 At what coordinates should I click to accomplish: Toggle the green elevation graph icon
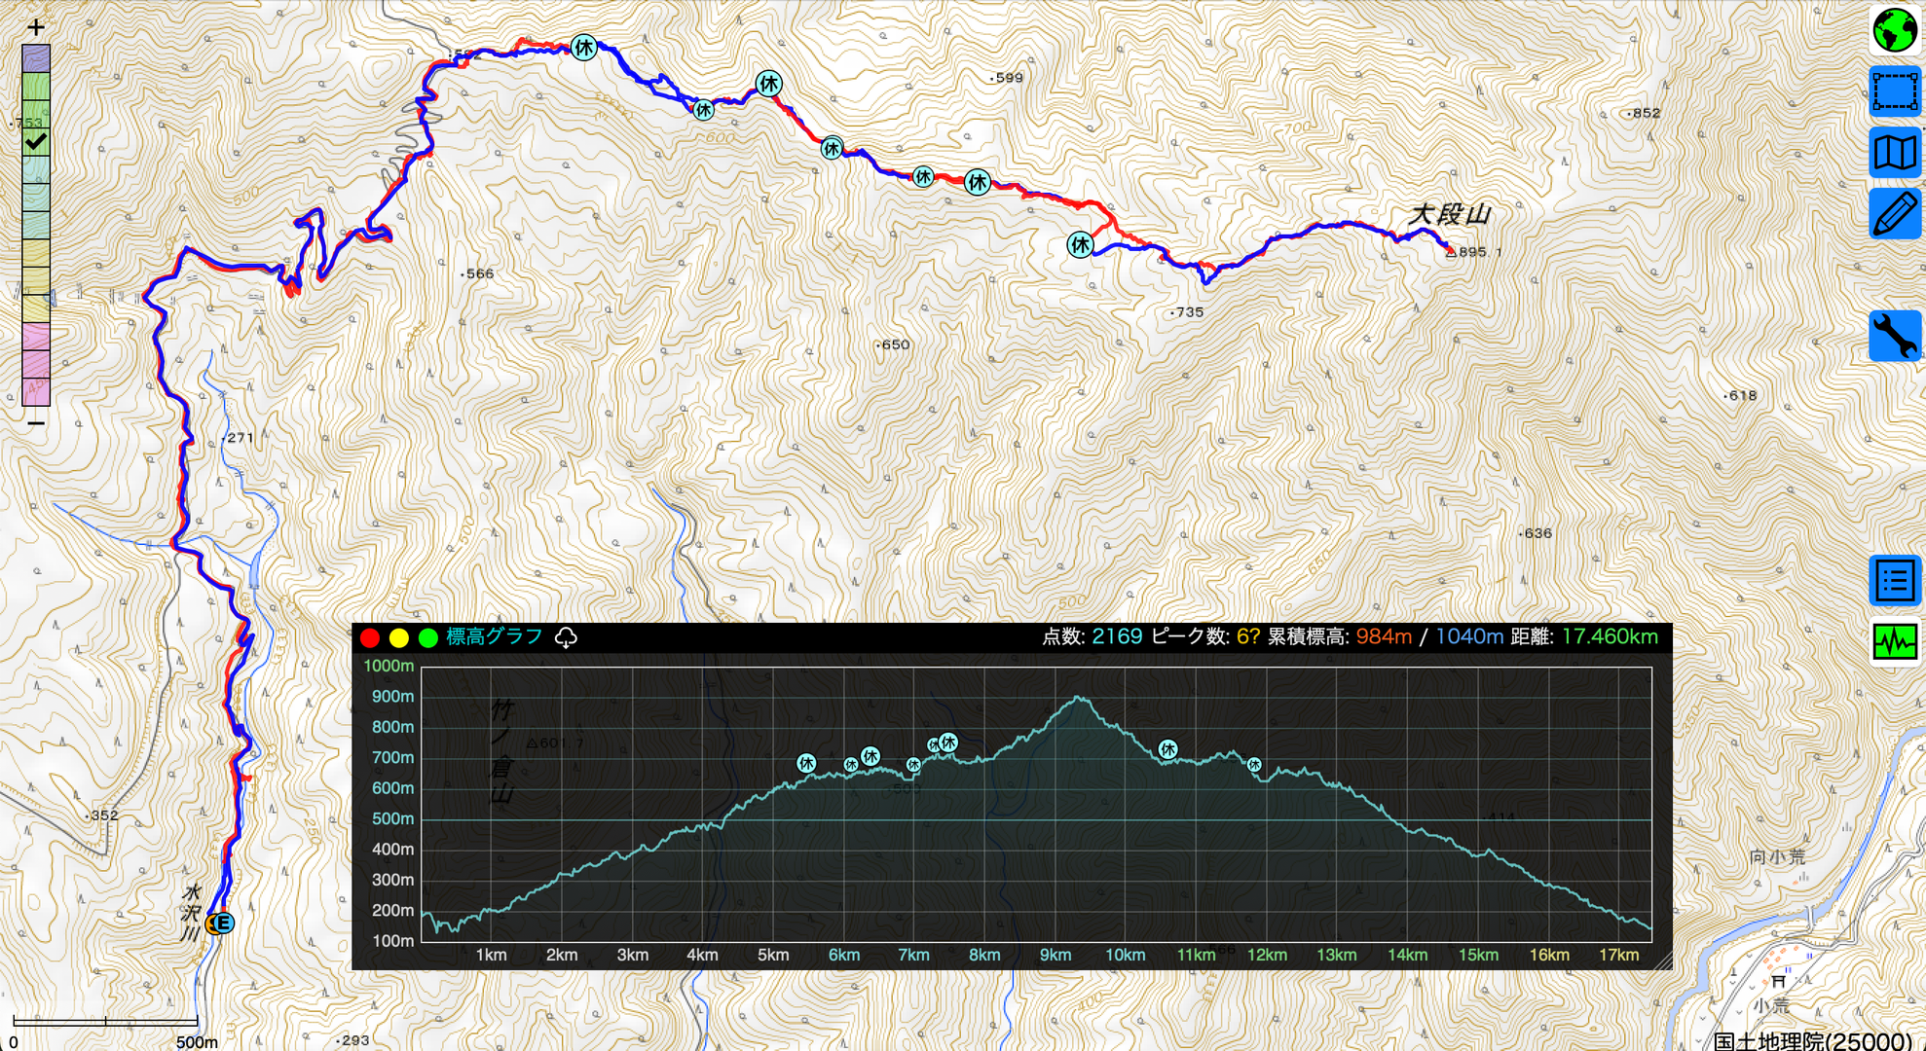point(1894,642)
